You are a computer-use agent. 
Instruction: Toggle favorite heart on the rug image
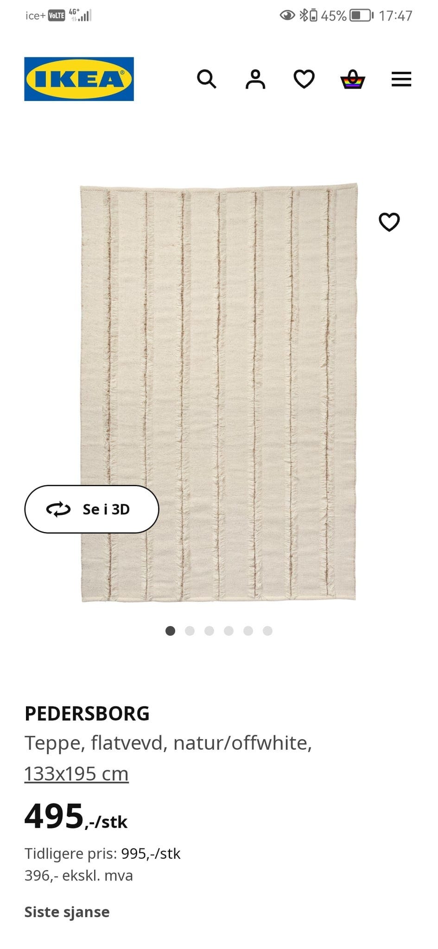tap(389, 222)
